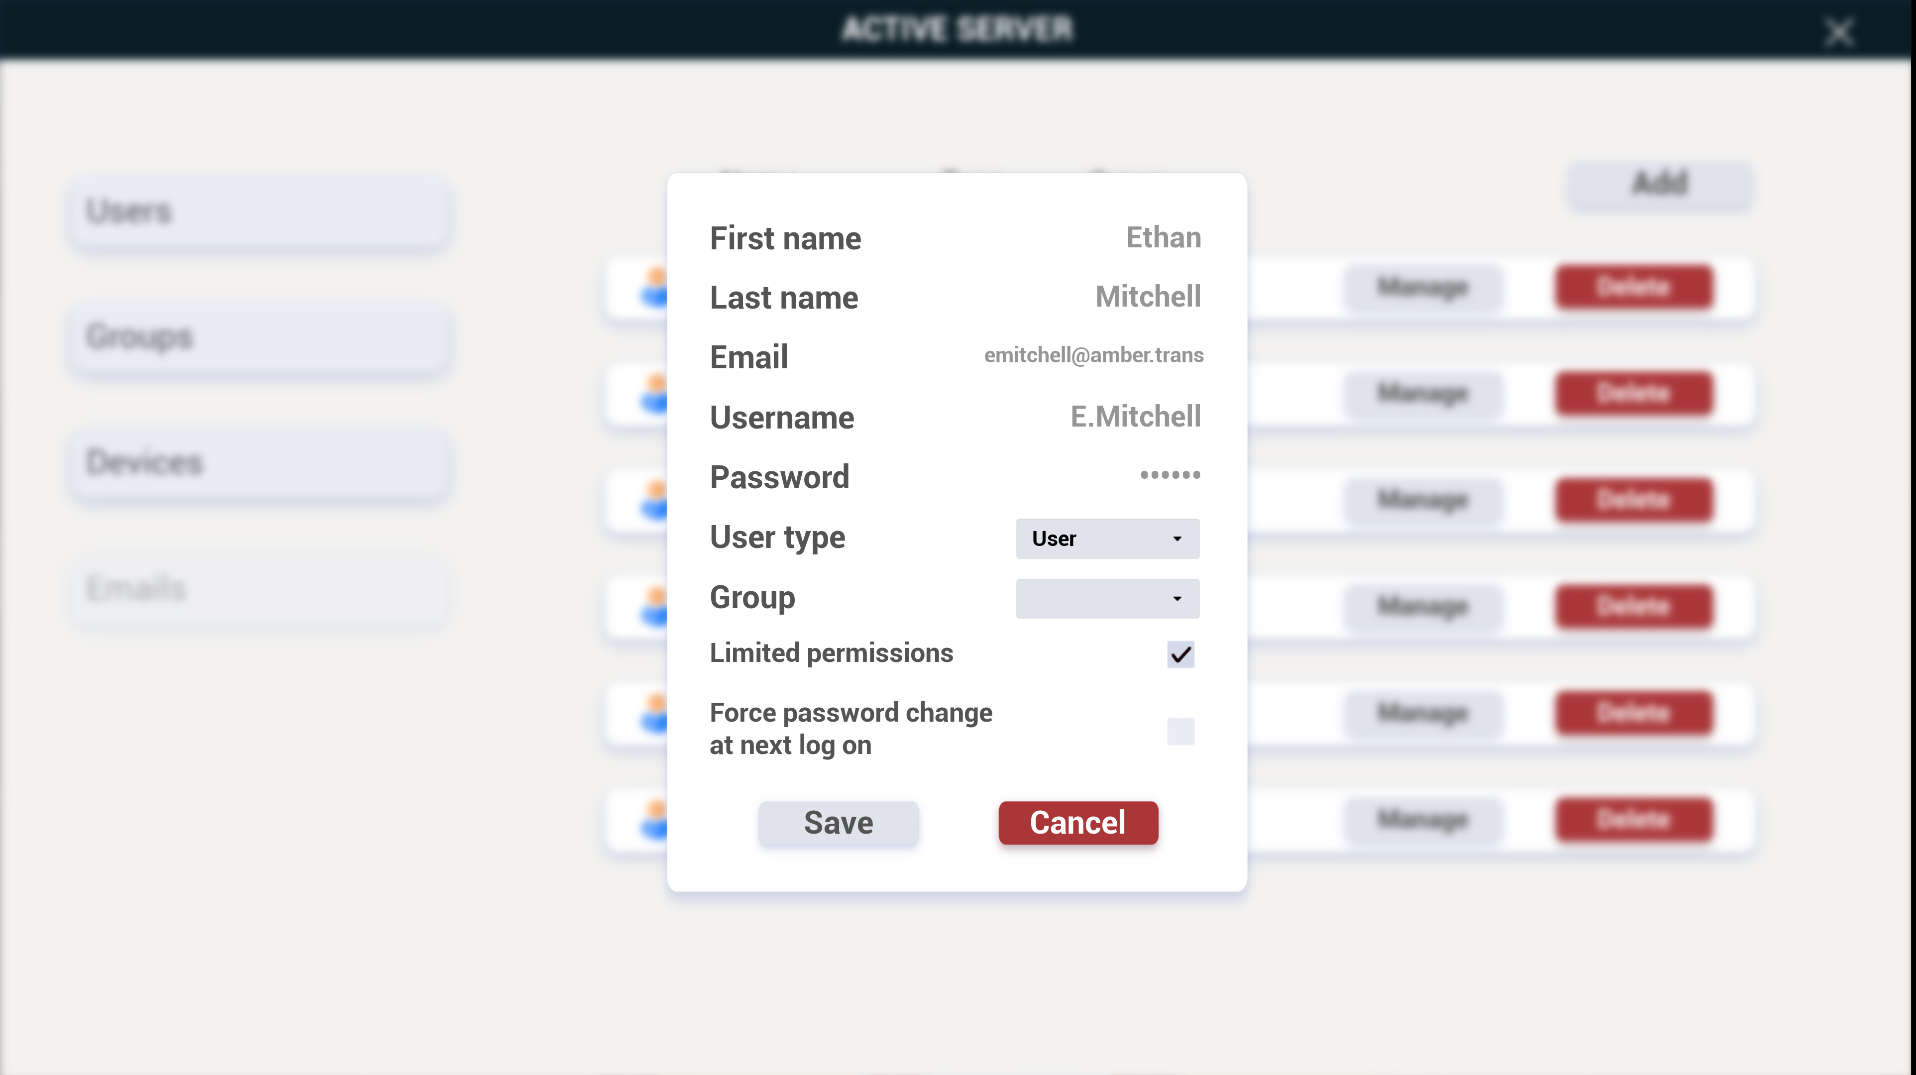Click the user avatar icon on the bottom row
This screenshot has width=1916, height=1075.
tap(654, 818)
